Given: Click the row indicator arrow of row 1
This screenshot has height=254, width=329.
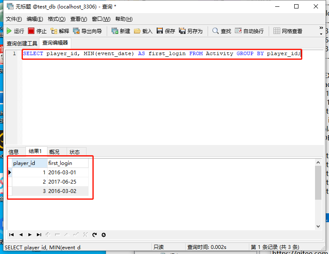Looking at the screenshot, I should [x=10, y=172].
